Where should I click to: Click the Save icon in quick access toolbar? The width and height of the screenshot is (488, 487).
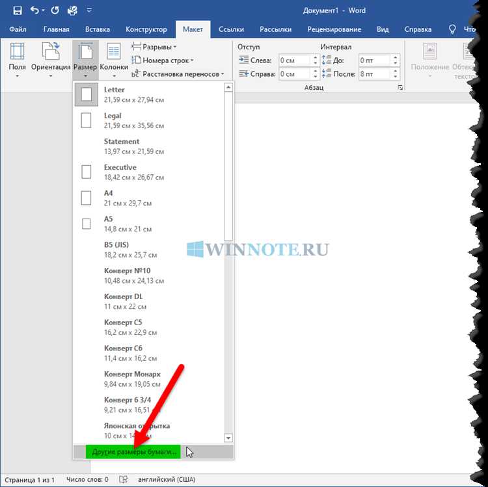(x=18, y=10)
